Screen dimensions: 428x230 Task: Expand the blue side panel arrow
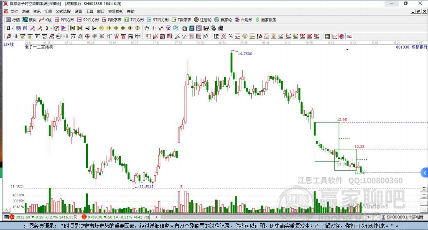click(x=425, y=173)
